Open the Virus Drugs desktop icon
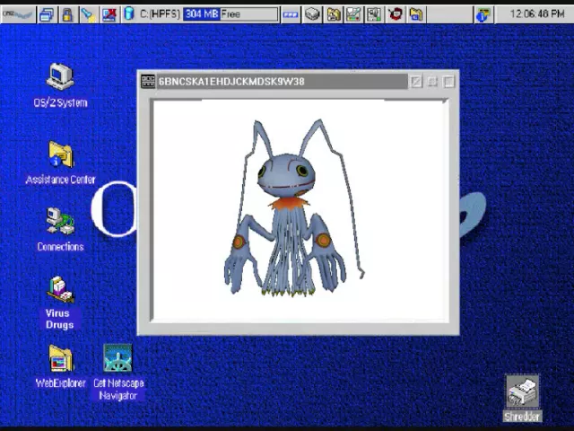The height and width of the screenshot is (431, 574). pyautogui.click(x=60, y=289)
